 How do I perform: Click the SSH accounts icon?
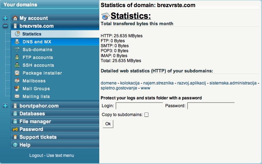pyautogui.click(x=17, y=65)
